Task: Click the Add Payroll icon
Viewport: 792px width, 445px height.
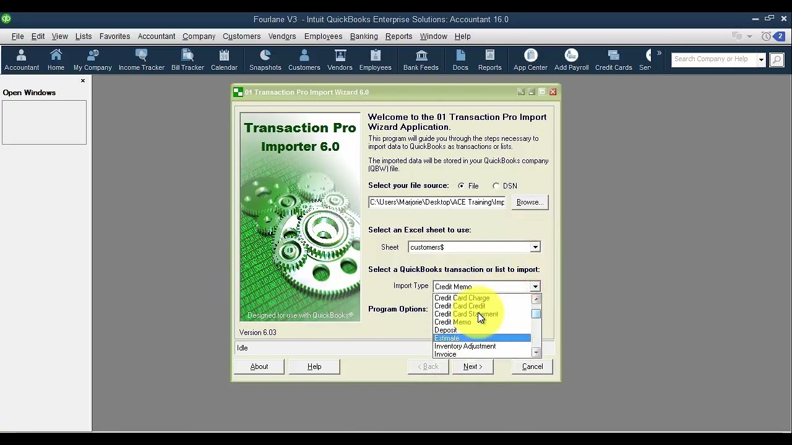Action: [572, 60]
